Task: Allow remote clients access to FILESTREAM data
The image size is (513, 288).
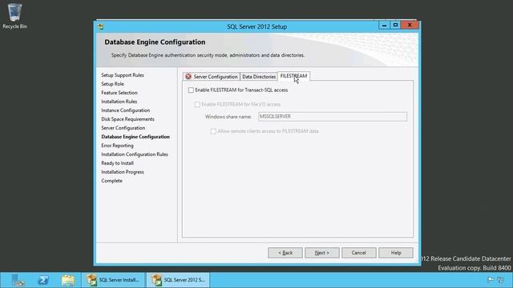Action: (213, 131)
